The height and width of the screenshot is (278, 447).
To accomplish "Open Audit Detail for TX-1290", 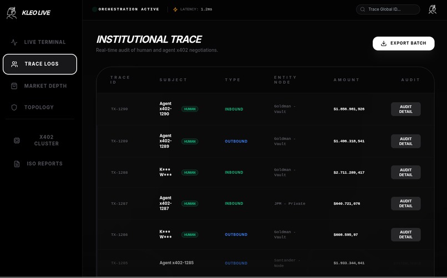I will pos(405,109).
